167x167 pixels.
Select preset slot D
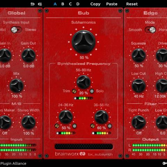click(x=78, y=4)
